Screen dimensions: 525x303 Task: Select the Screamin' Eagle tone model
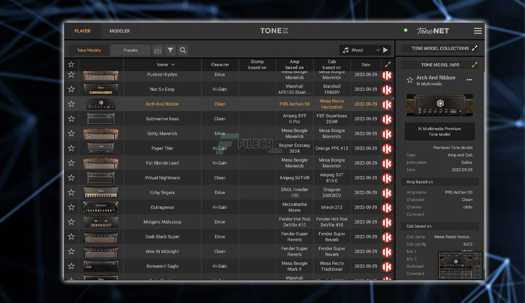[162, 266]
